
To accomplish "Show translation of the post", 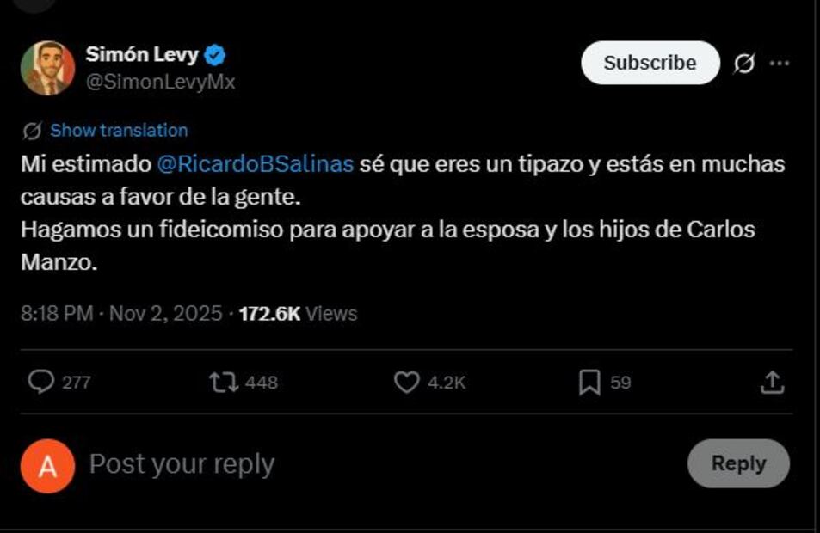I will click(x=119, y=131).
